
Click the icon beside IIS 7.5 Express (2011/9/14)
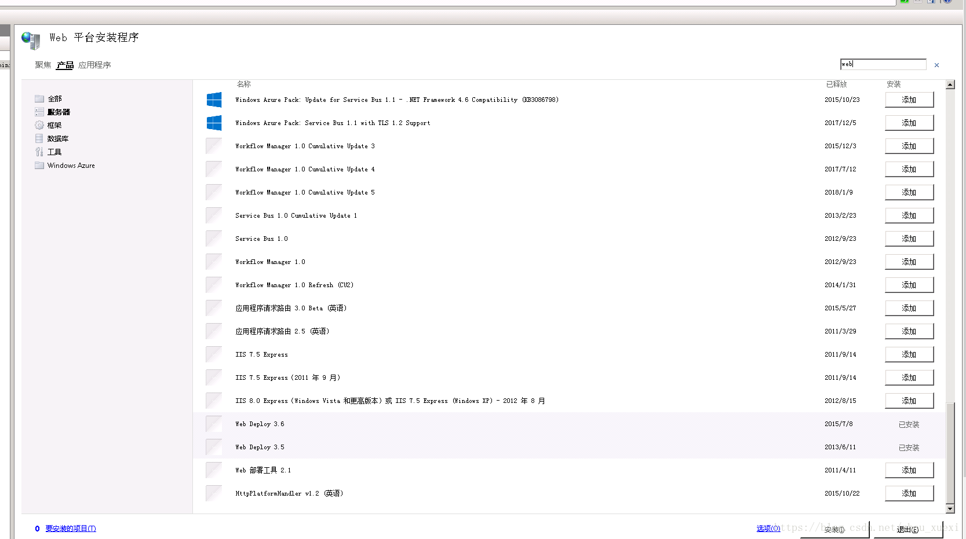(214, 354)
